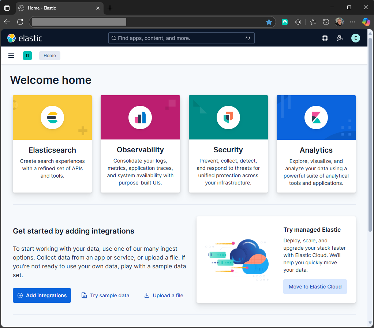Open browser extensions puzzle icon
Screen dimensions: 374x328
click(298, 22)
